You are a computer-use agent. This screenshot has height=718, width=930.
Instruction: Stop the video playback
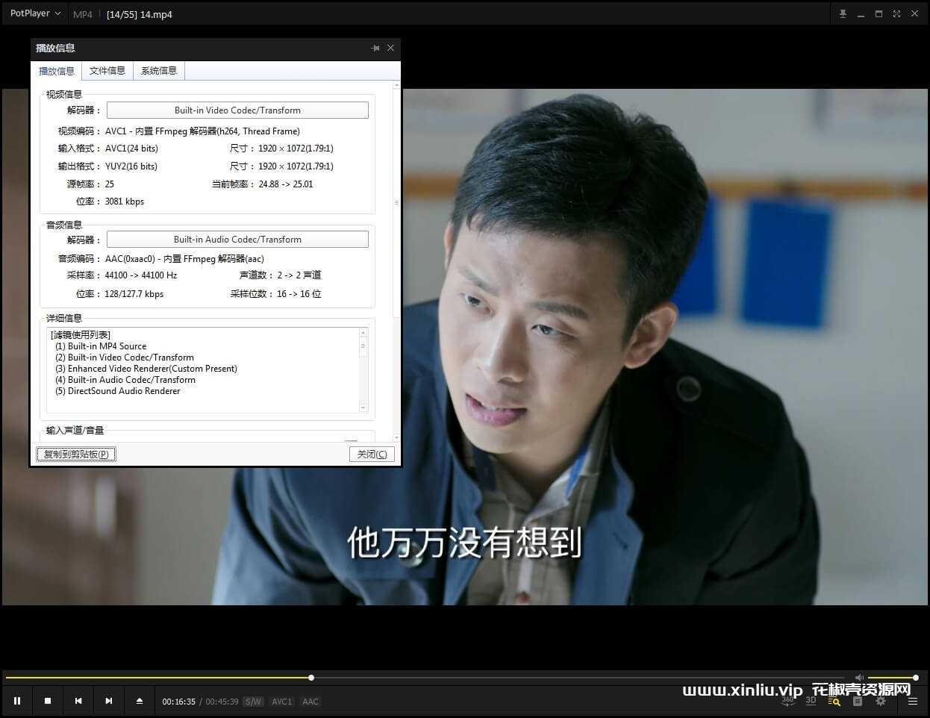[x=48, y=701]
